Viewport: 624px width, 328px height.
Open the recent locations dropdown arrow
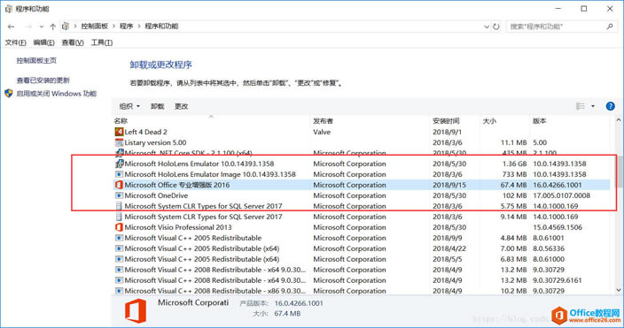(42, 27)
